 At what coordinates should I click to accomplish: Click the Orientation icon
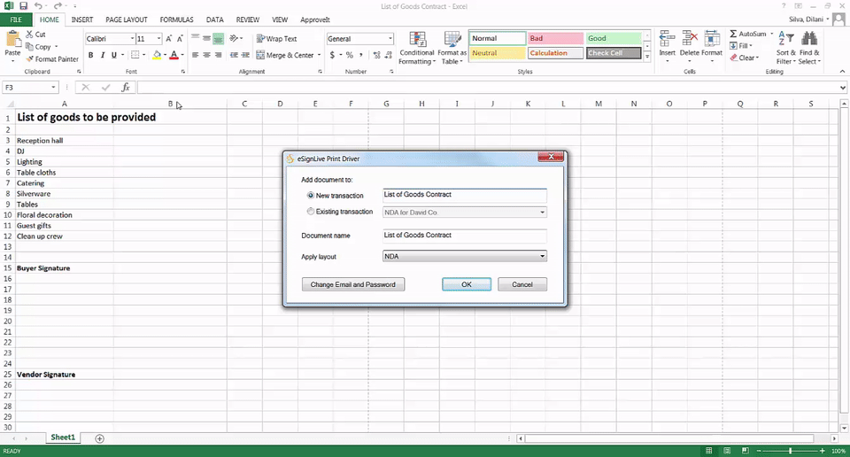click(x=234, y=38)
